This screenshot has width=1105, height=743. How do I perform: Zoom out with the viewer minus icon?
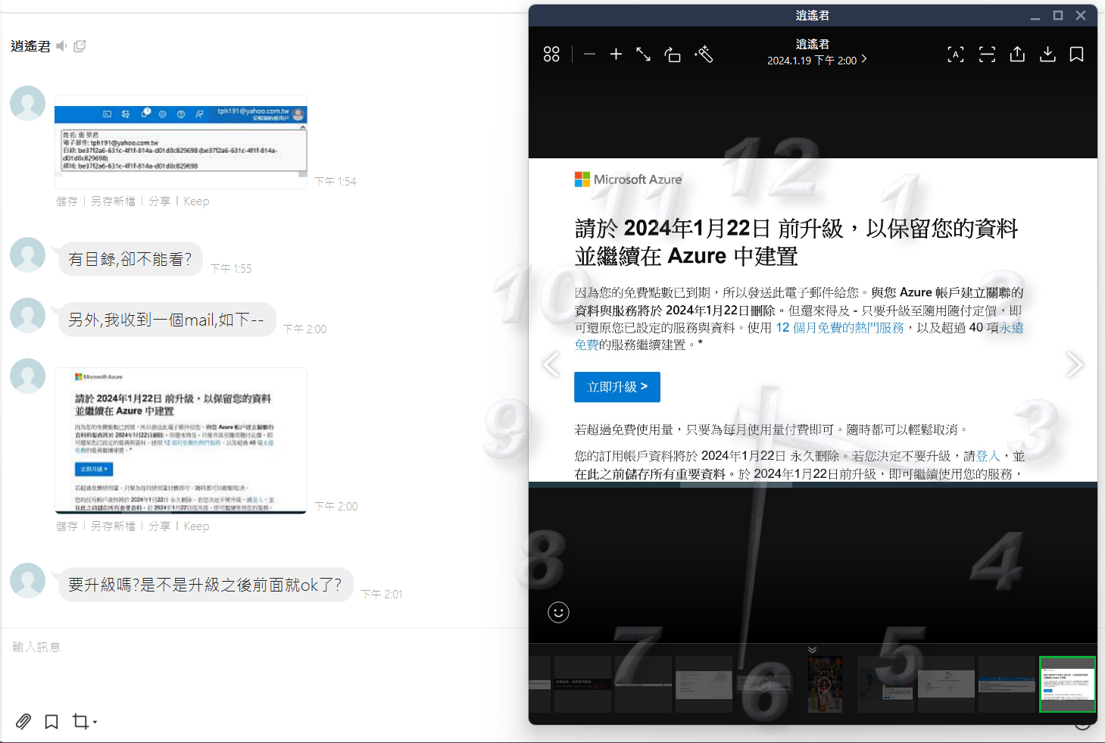click(x=590, y=55)
